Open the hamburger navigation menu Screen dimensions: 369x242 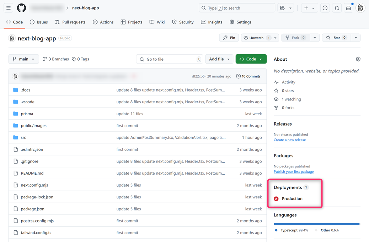(9, 8)
